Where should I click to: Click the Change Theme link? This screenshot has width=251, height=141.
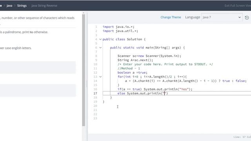point(171,17)
